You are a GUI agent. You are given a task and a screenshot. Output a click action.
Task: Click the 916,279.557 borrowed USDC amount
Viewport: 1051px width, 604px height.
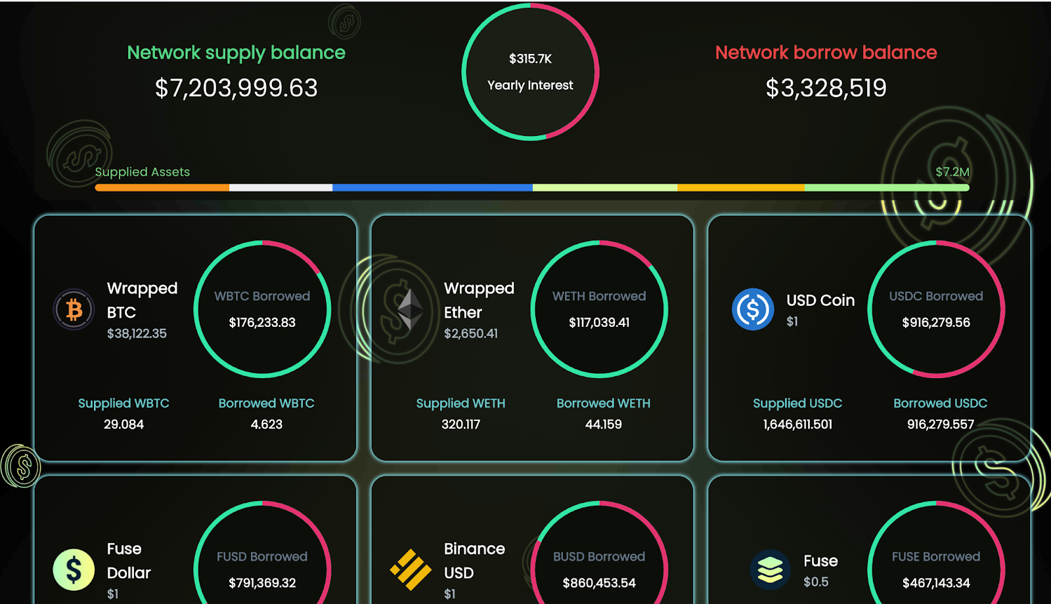click(941, 424)
